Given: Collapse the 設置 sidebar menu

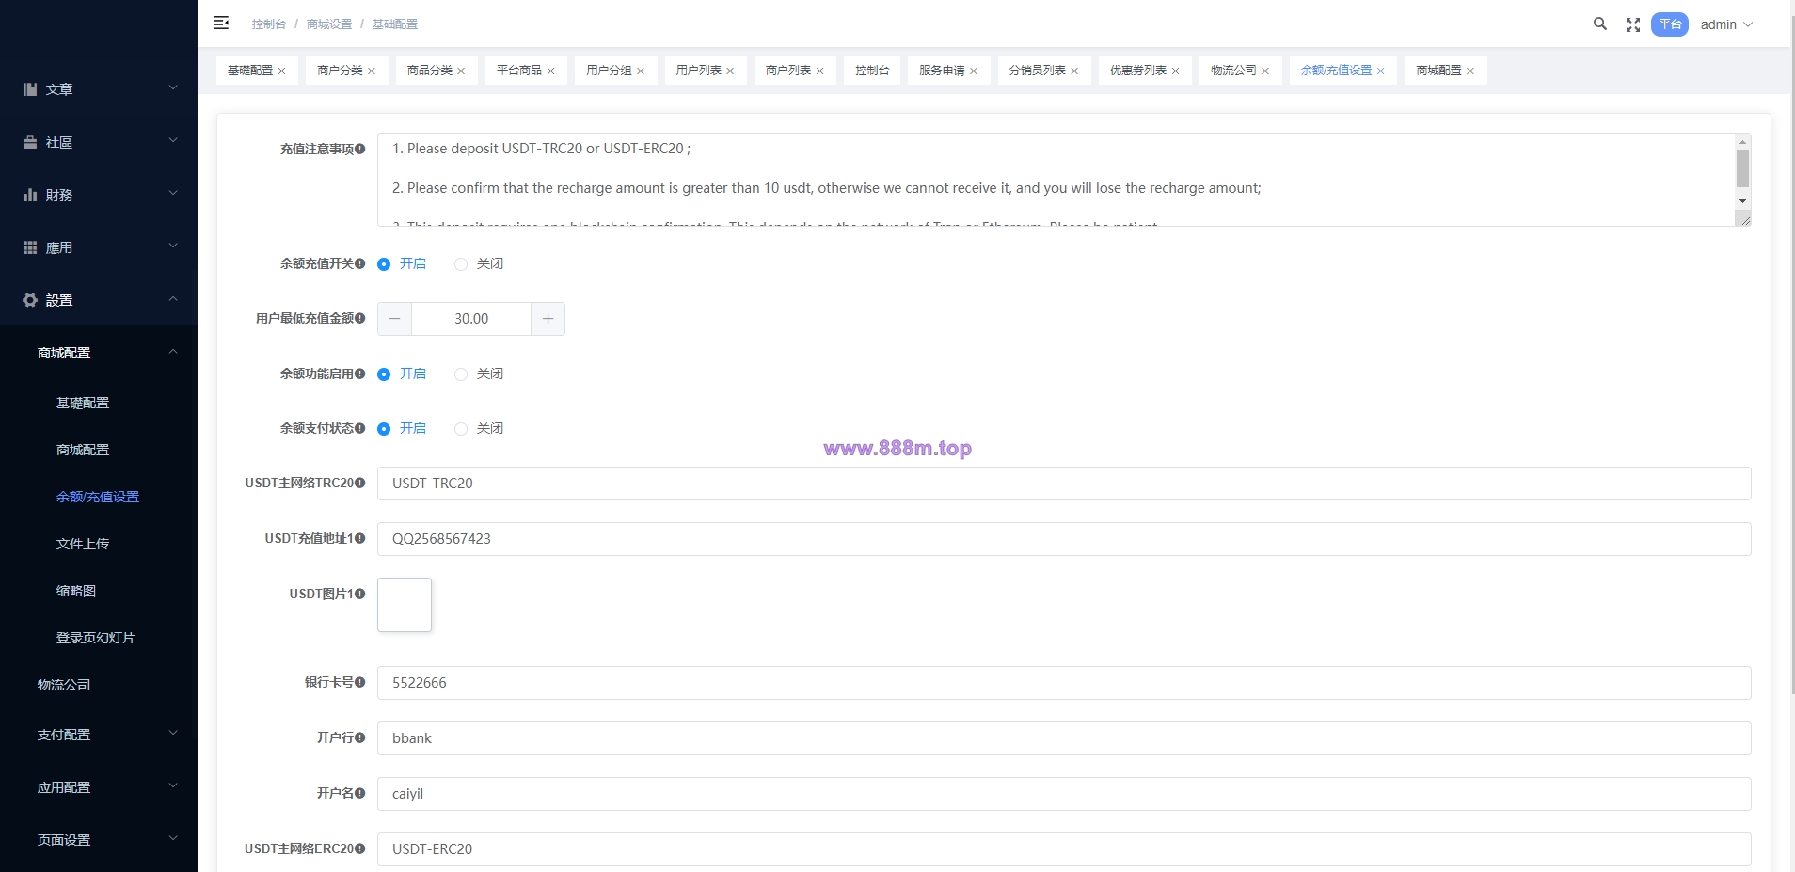Looking at the screenshot, I should pyautogui.click(x=173, y=299).
